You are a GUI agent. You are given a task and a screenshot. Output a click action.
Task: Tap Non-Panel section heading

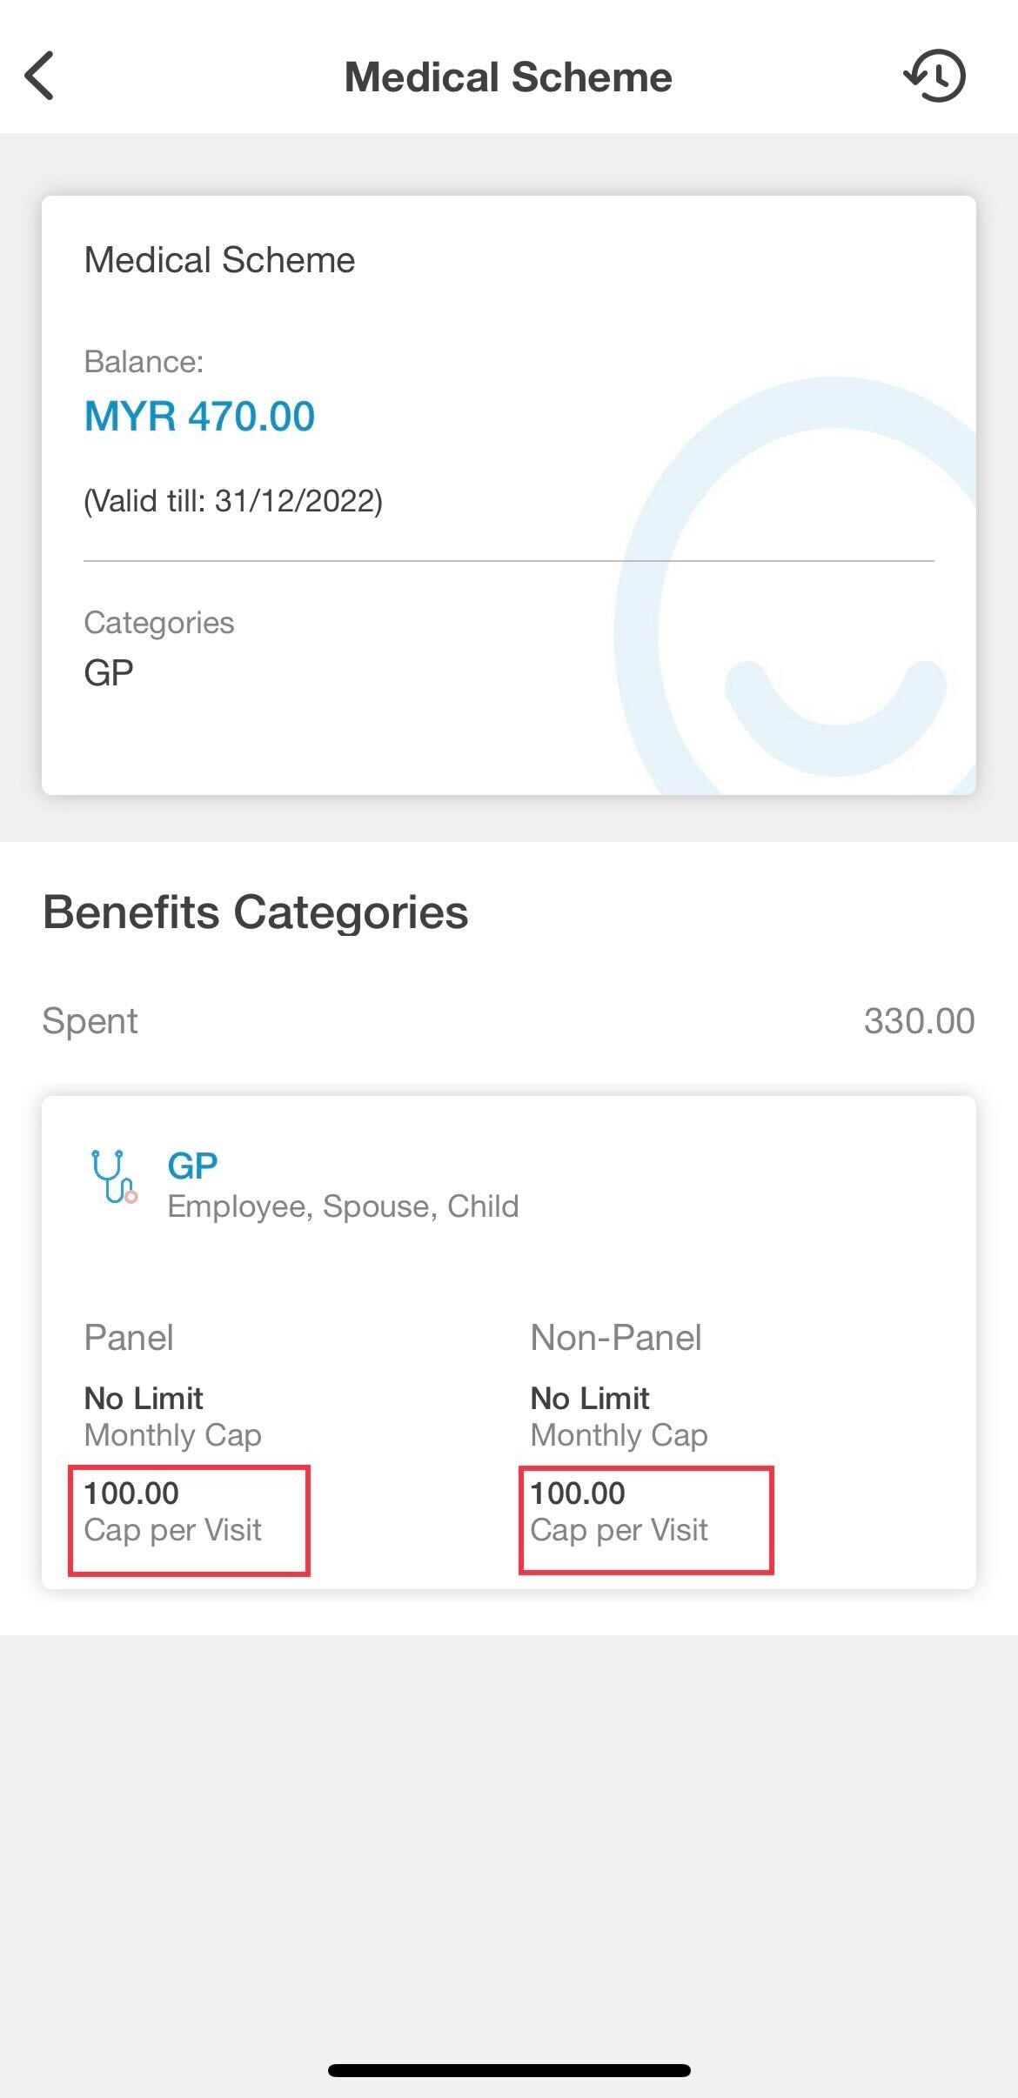coord(616,1337)
